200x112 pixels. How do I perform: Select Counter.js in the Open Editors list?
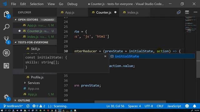35,31
